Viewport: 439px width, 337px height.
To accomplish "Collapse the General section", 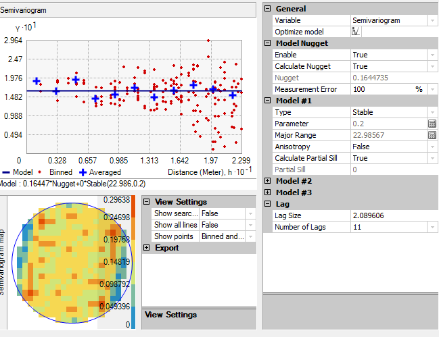I will point(268,9).
